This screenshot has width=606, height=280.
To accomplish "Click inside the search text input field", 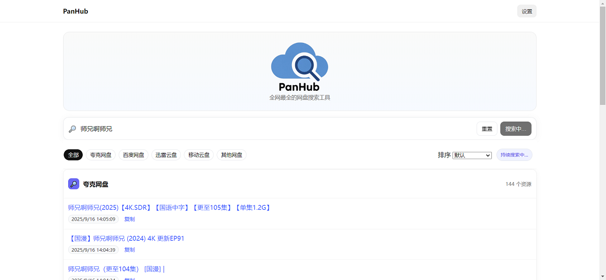I will coord(273,129).
